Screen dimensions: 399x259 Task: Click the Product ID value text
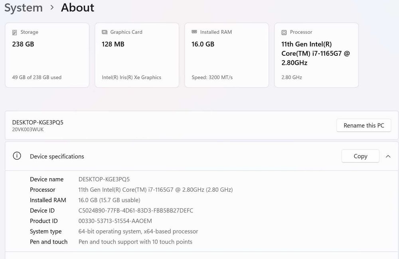tap(115, 221)
